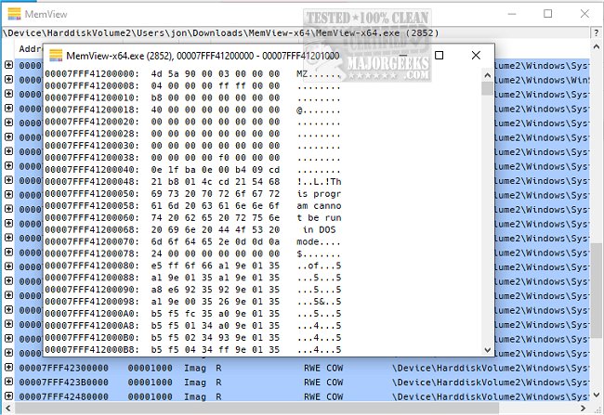Viewport: 604px width, 415px height.
Task: Click the process path text field at top
Action: 295,33
